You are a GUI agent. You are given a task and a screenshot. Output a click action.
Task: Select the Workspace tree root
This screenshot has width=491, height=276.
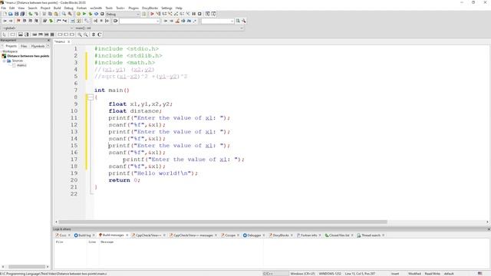[x=10, y=51]
